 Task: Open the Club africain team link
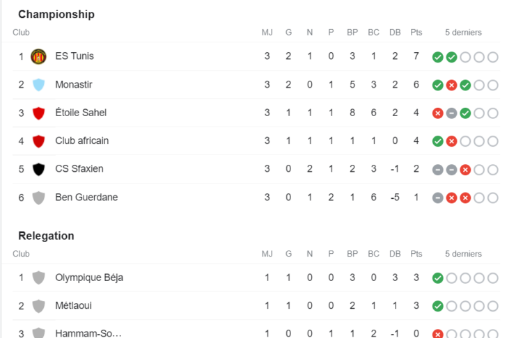[82, 140]
